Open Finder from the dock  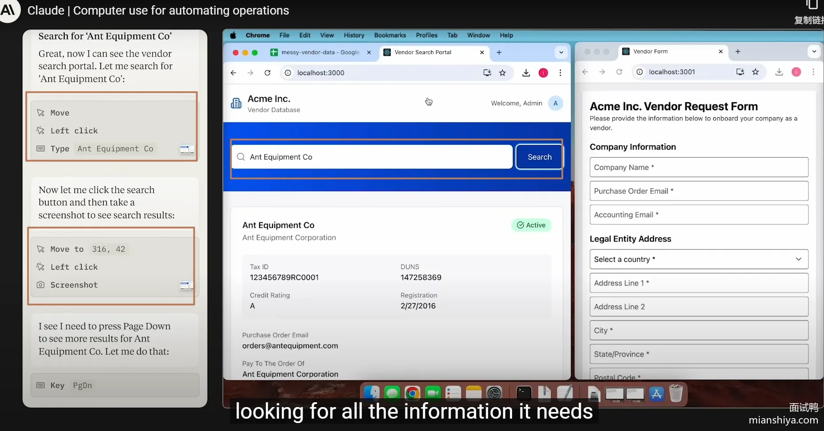click(x=371, y=393)
